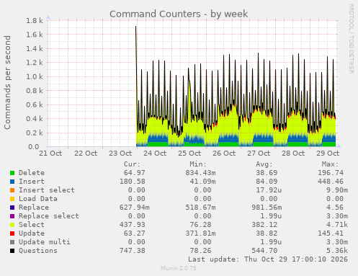Click Questions maximum value 5.36k
This screenshot has width=358, height=276.
pos(337,251)
